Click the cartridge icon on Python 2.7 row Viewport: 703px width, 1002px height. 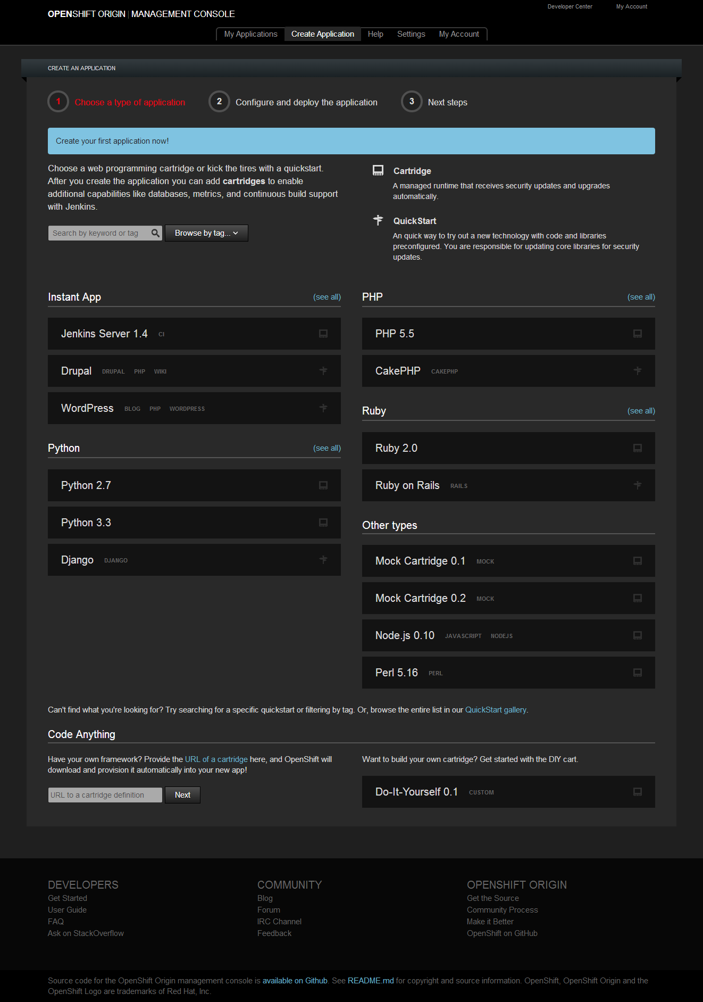(x=323, y=485)
